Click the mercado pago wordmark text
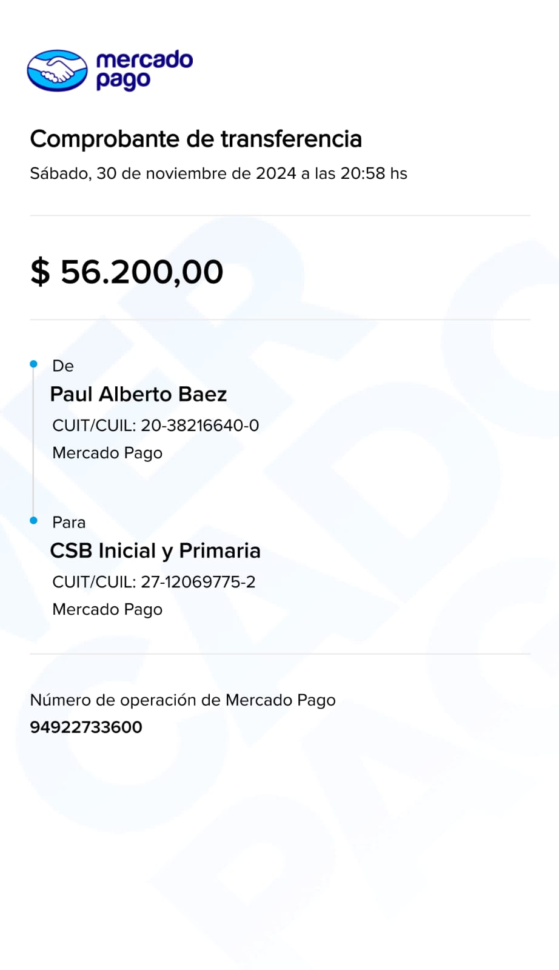 [144, 70]
